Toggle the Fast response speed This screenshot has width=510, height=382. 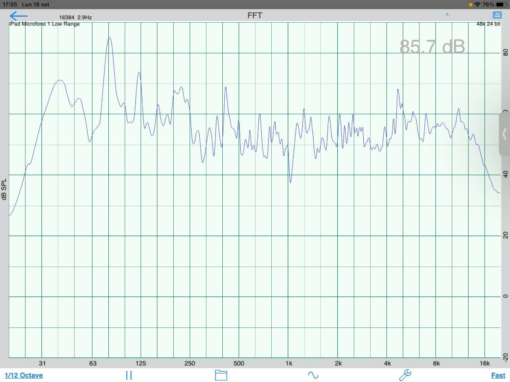(498, 375)
